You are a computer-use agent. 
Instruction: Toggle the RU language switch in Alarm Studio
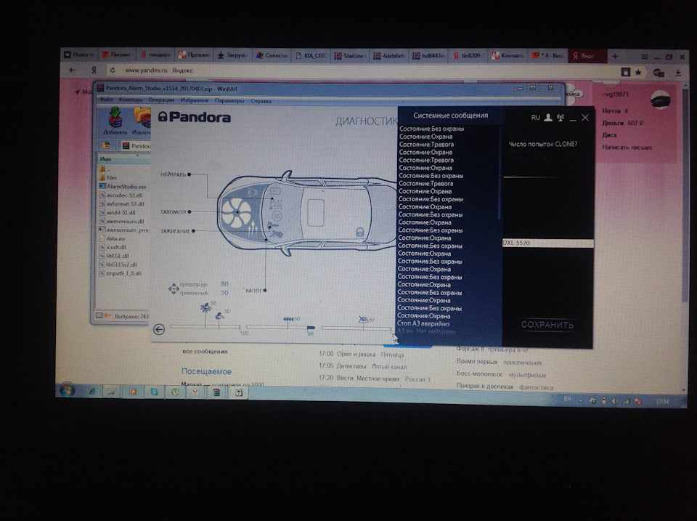click(535, 117)
